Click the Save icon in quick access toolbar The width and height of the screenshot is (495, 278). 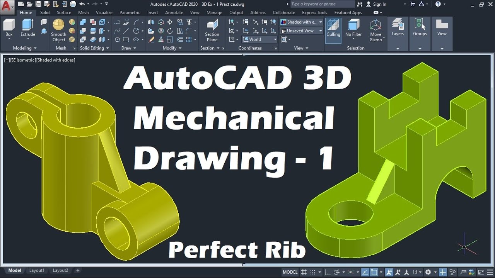pyautogui.click(x=38, y=4)
